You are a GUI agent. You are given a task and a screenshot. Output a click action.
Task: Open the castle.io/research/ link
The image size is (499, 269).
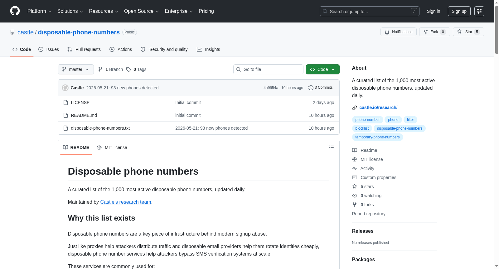(378, 107)
